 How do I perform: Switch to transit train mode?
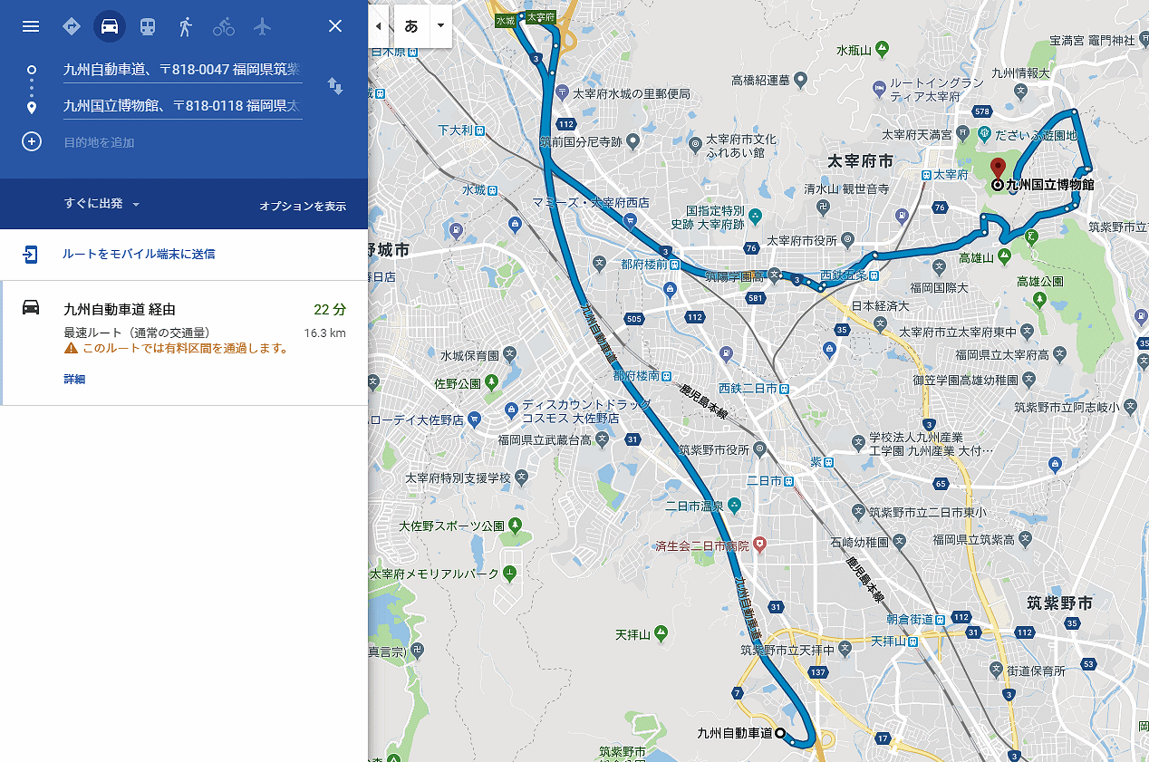148,26
